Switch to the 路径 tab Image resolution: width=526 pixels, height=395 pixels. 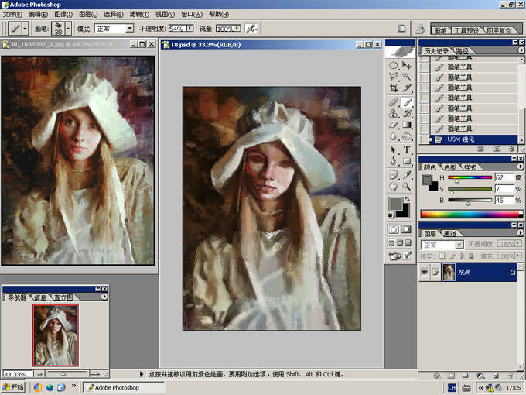(x=463, y=51)
